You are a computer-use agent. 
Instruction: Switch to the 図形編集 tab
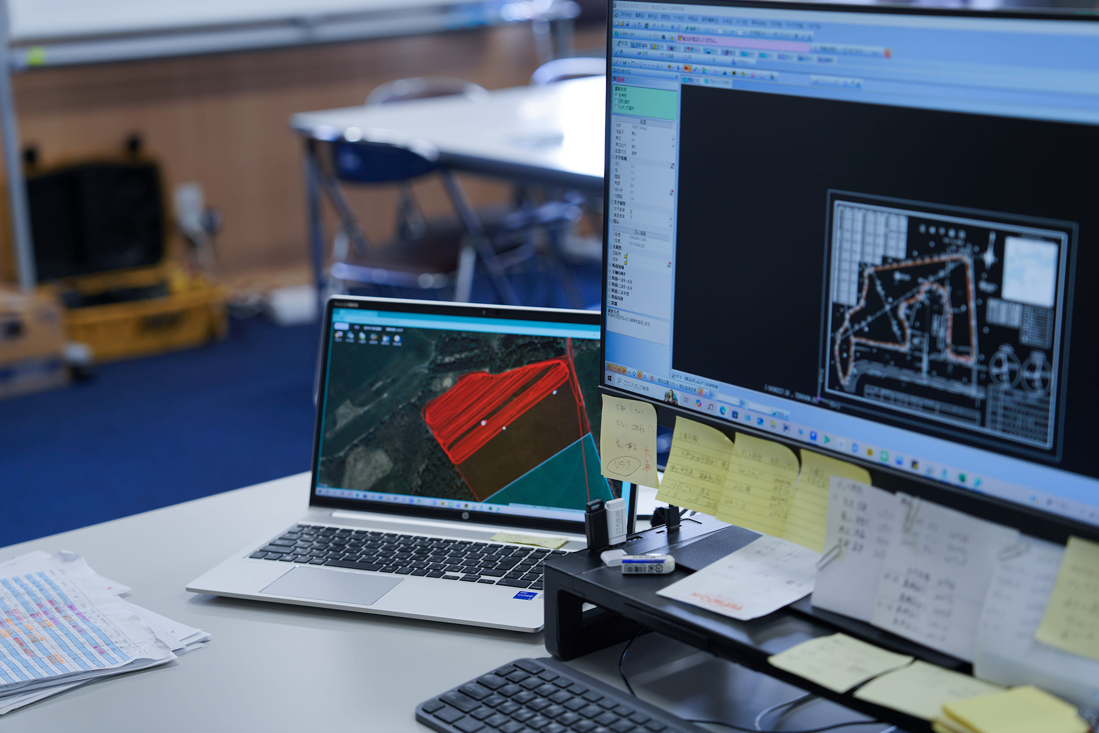(x=640, y=45)
